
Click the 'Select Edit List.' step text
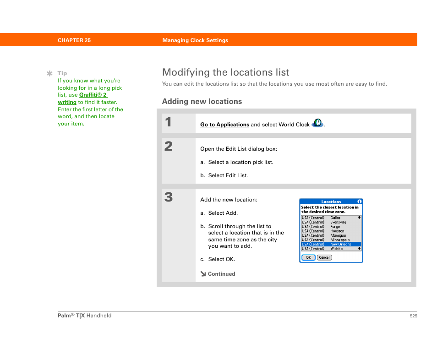[228, 175]
